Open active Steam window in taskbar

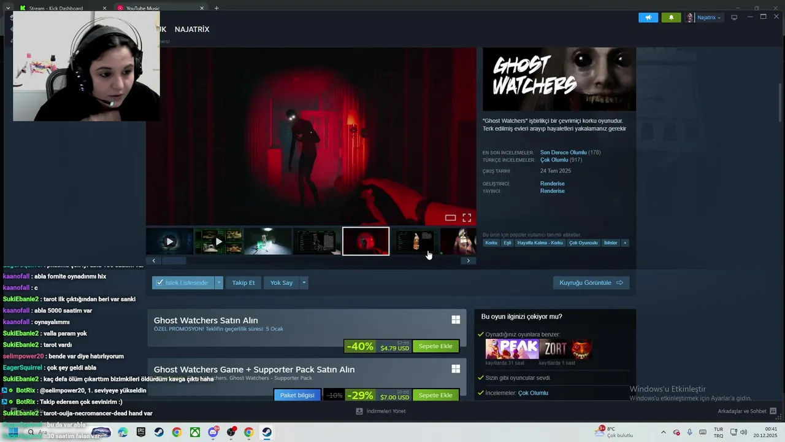point(267,432)
